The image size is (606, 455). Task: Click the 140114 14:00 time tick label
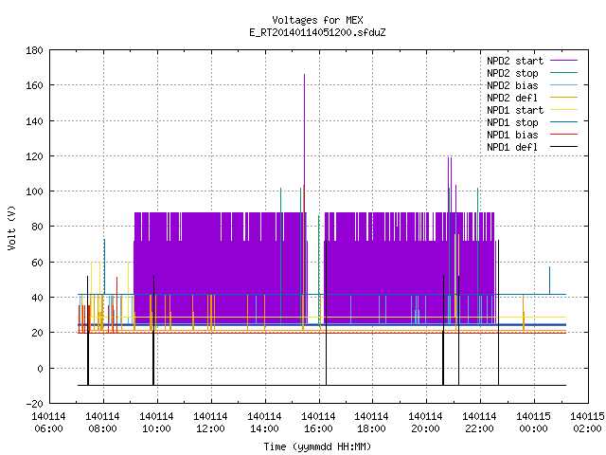264,423
